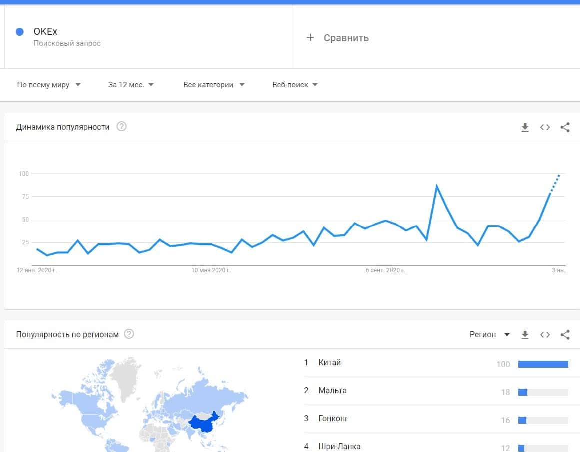Edit the OKEx search term box

(x=150, y=37)
